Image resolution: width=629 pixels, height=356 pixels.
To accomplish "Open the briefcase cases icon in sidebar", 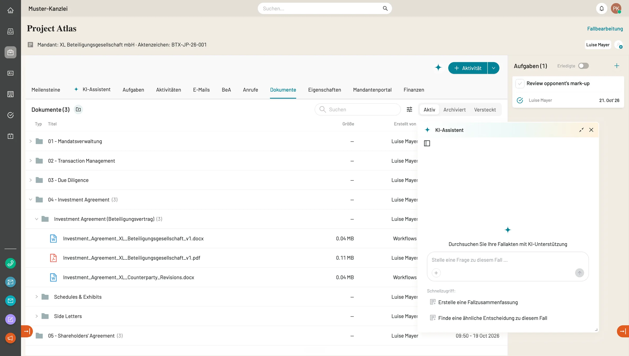I will 10,52.
